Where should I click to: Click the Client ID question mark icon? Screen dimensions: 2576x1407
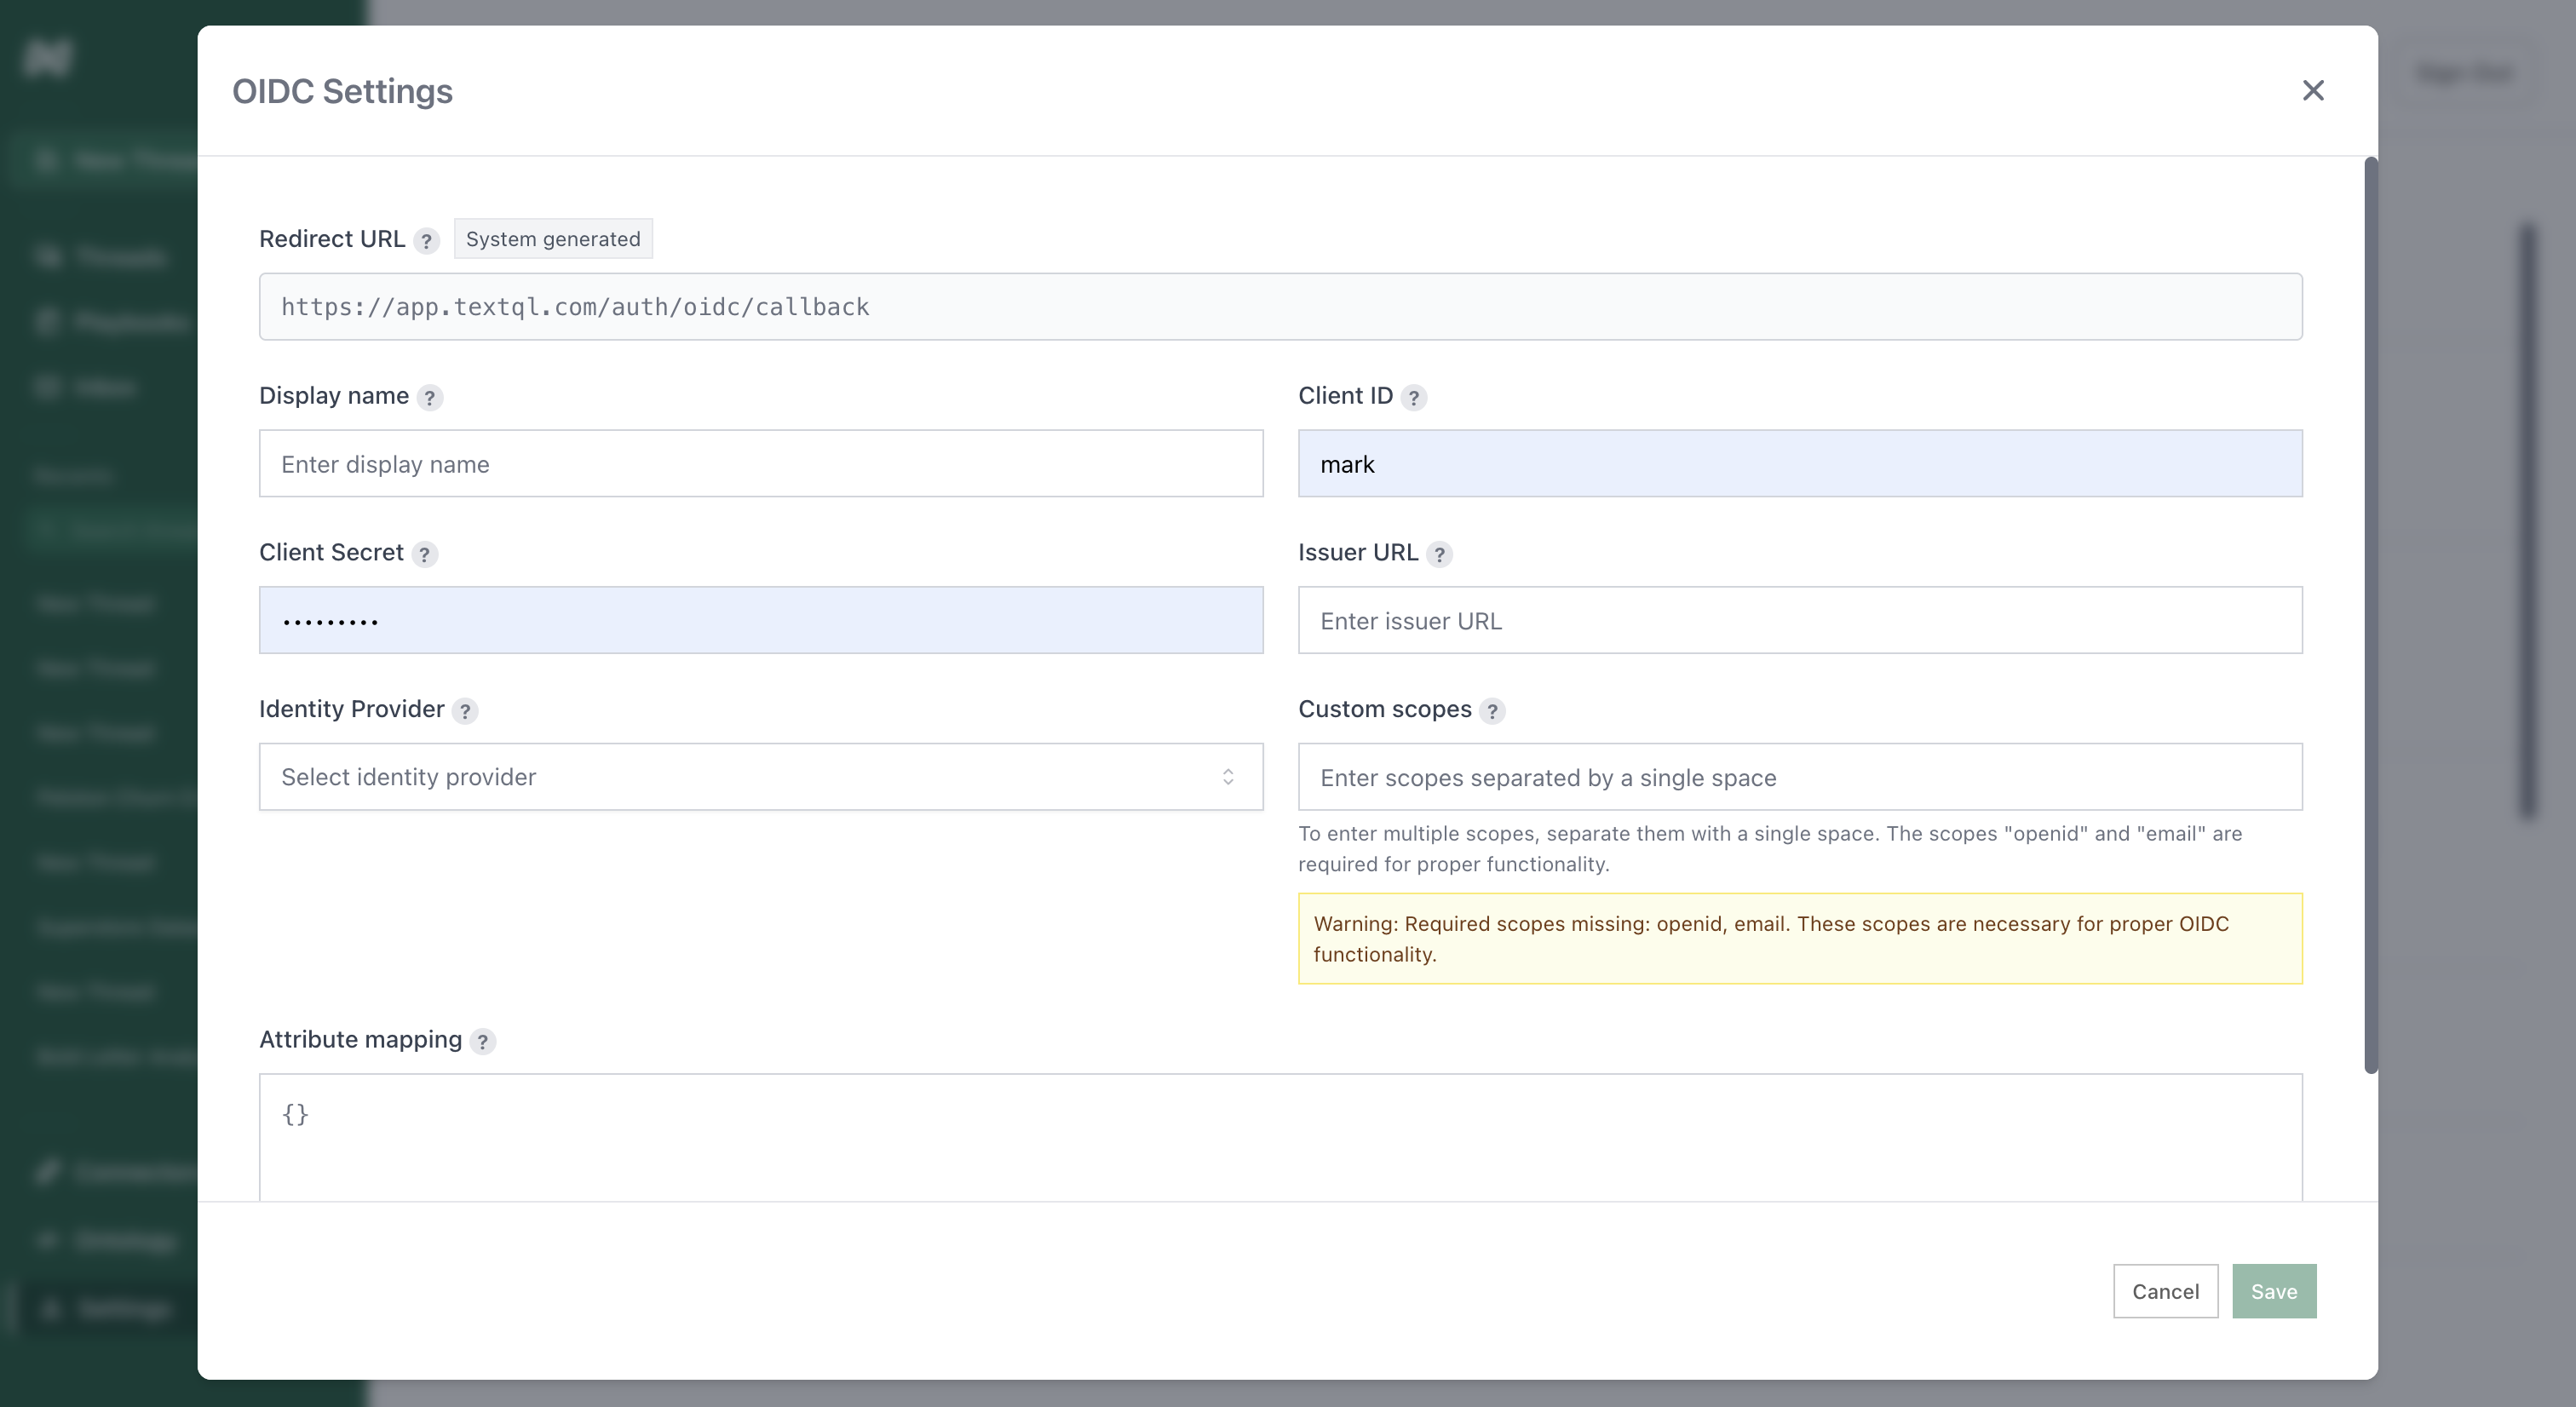[1413, 398]
